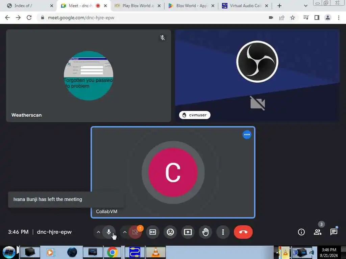
Task: Open meeting details info icon
Action: click(x=301, y=232)
